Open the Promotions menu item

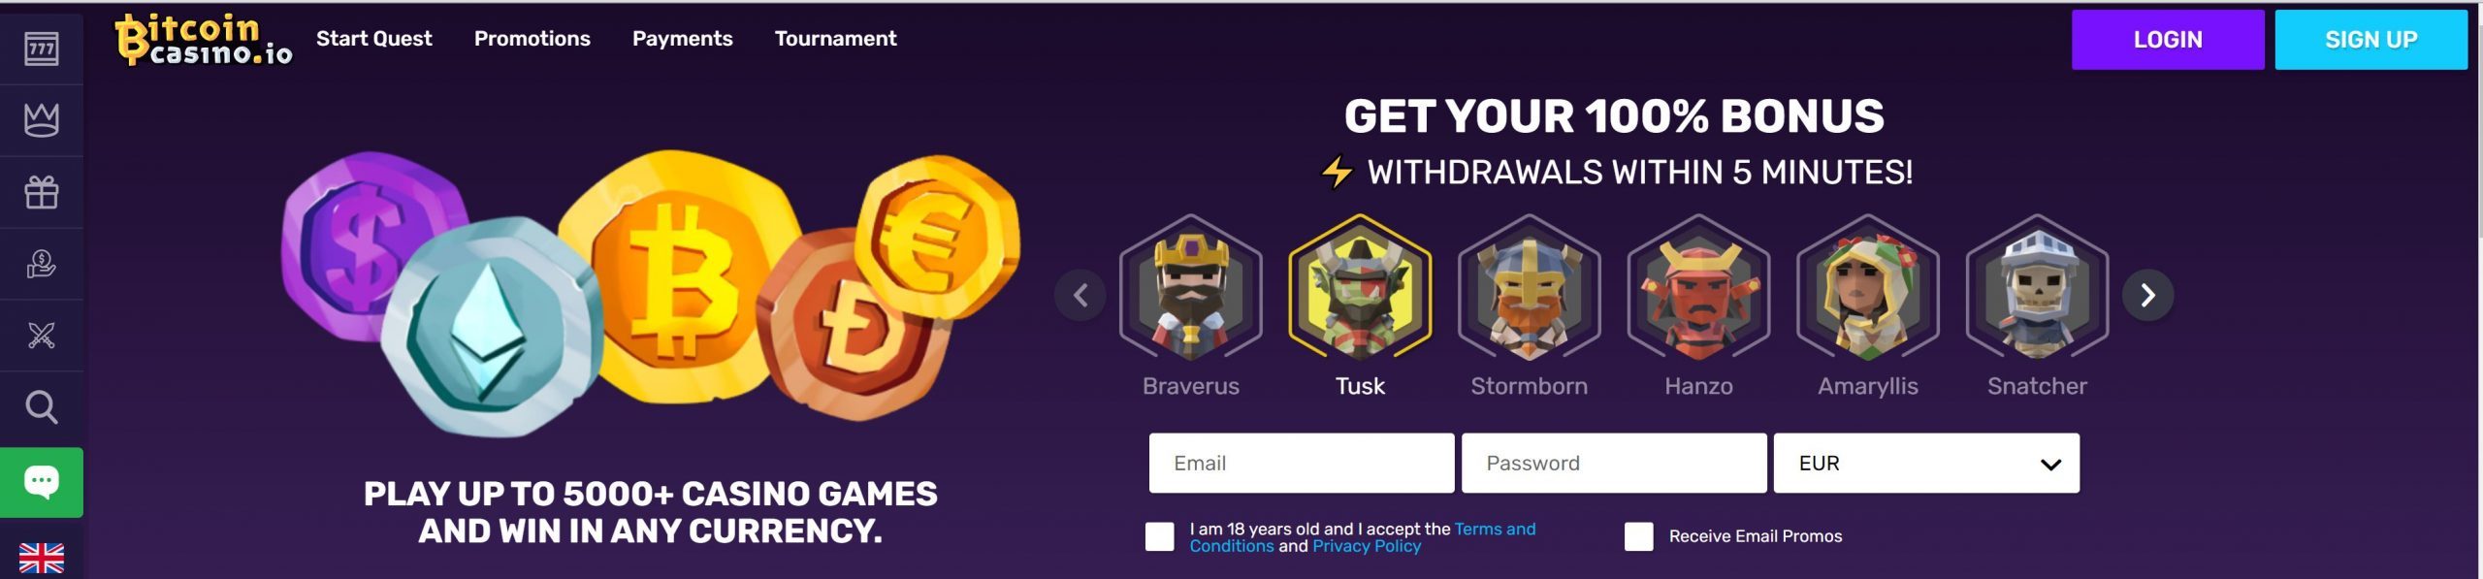click(x=532, y=39)
